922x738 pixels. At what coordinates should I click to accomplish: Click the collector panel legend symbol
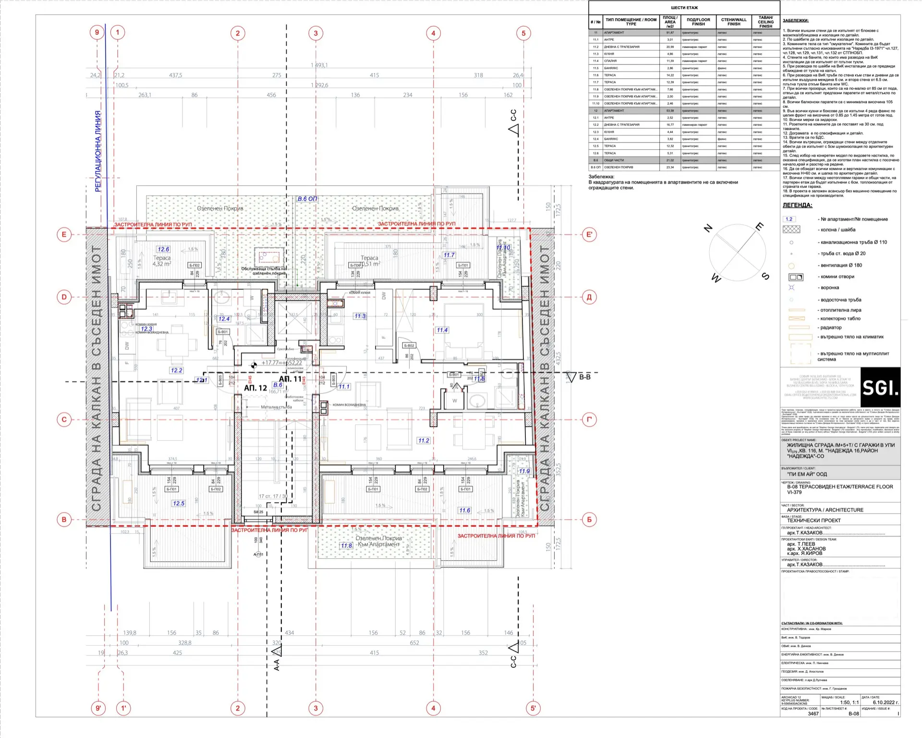797,319
